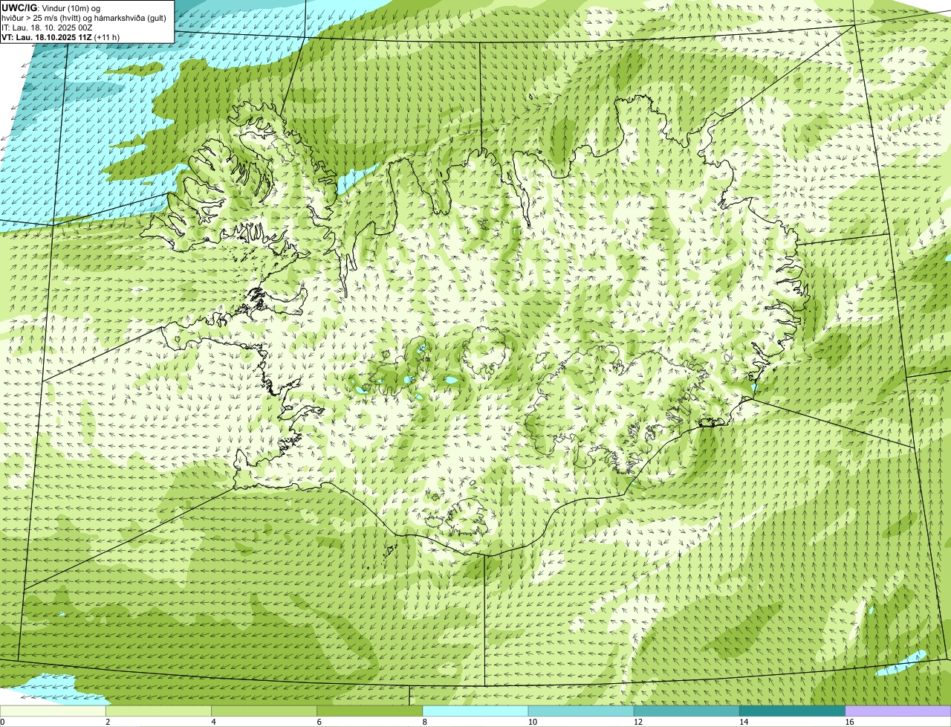Viewport: 951px width, 727px height.
Task: Click the "0" tick label on color scale
Action: (x=2, y=722)
